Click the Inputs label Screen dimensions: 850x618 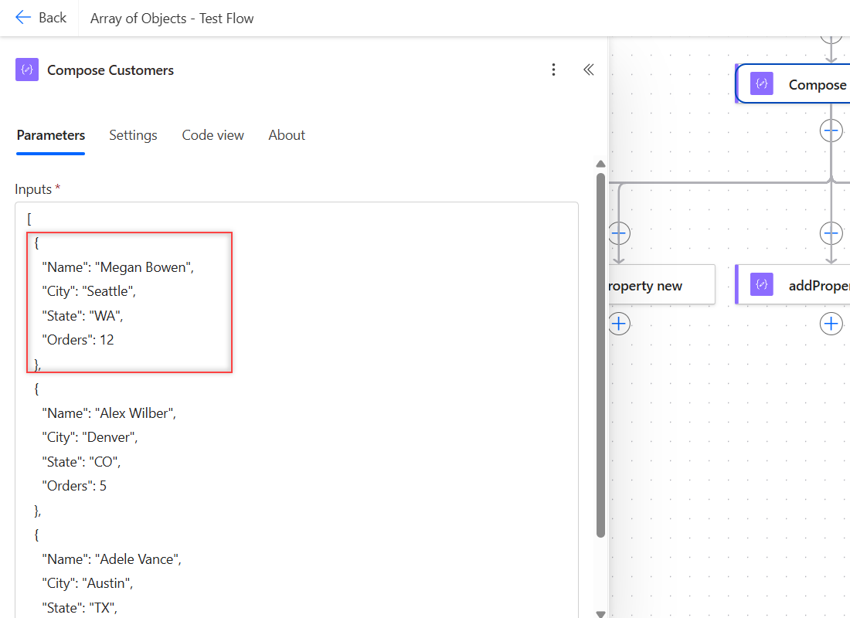point(33,189)
